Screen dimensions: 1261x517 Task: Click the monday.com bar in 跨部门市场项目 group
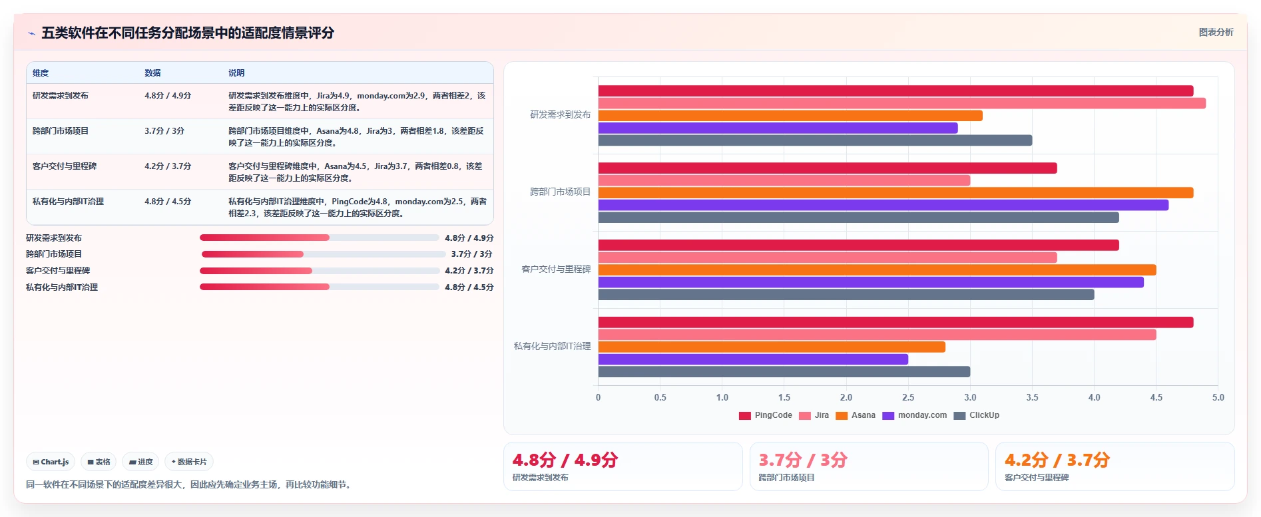coord(883,205)
